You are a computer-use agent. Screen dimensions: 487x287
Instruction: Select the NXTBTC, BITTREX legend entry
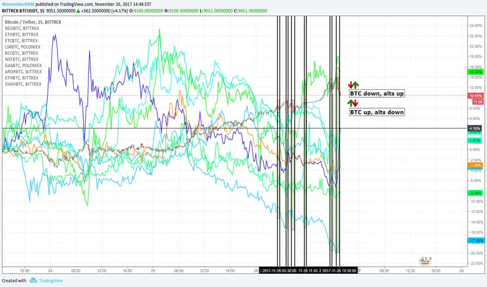click(x=22, y=59)
